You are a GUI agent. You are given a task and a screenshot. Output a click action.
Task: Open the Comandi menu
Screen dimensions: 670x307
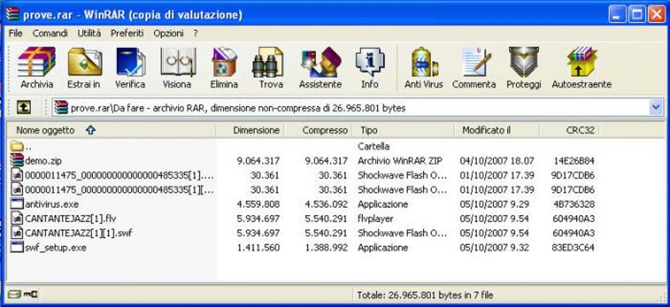click(50, 33)
